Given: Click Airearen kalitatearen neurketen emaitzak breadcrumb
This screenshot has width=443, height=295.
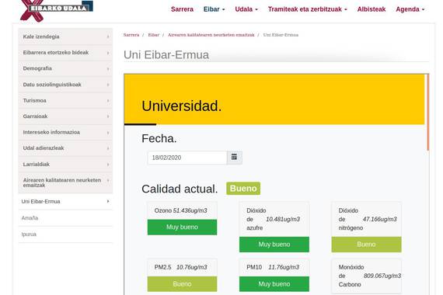Looking at the screenshot, I should (x=211, y=35).
